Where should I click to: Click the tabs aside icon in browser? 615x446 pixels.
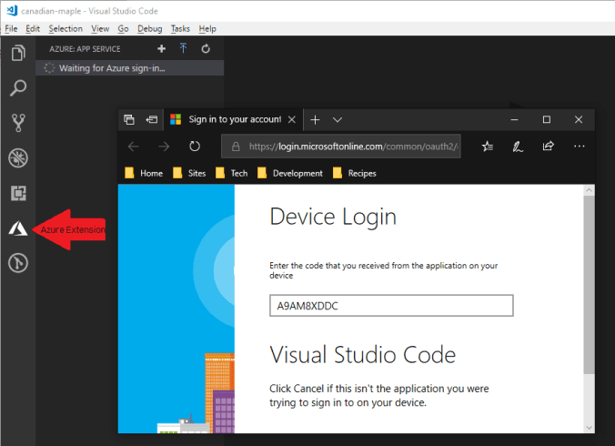(x=129, y=119)
